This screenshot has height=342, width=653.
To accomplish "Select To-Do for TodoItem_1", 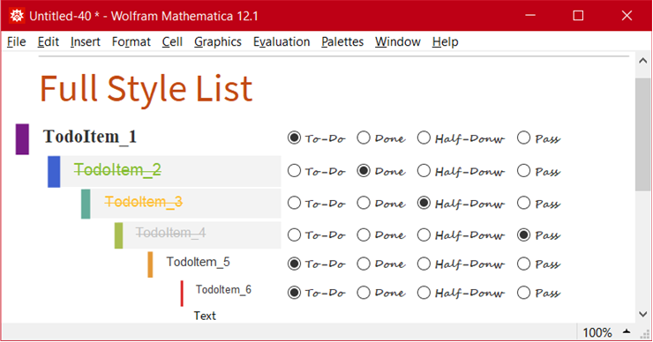I will 294,138.
